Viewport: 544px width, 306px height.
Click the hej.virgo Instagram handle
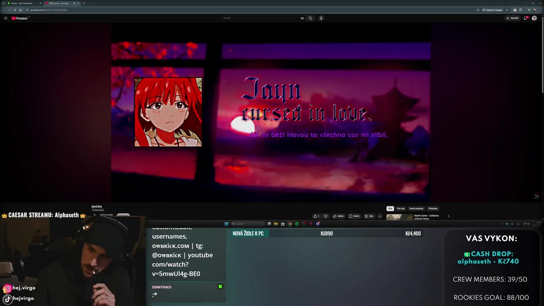point(24,288)
